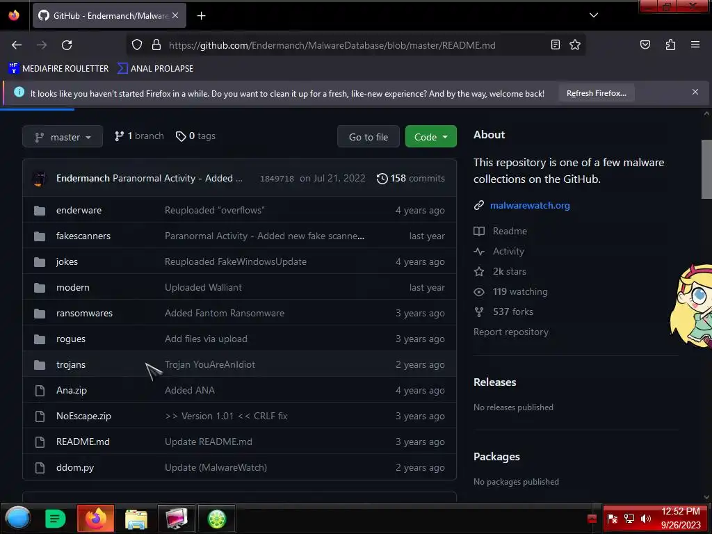The height and width of the screenshot is (534, 712).
Task: Go back with the browser back arrow
Action: (x=17, y=45)
